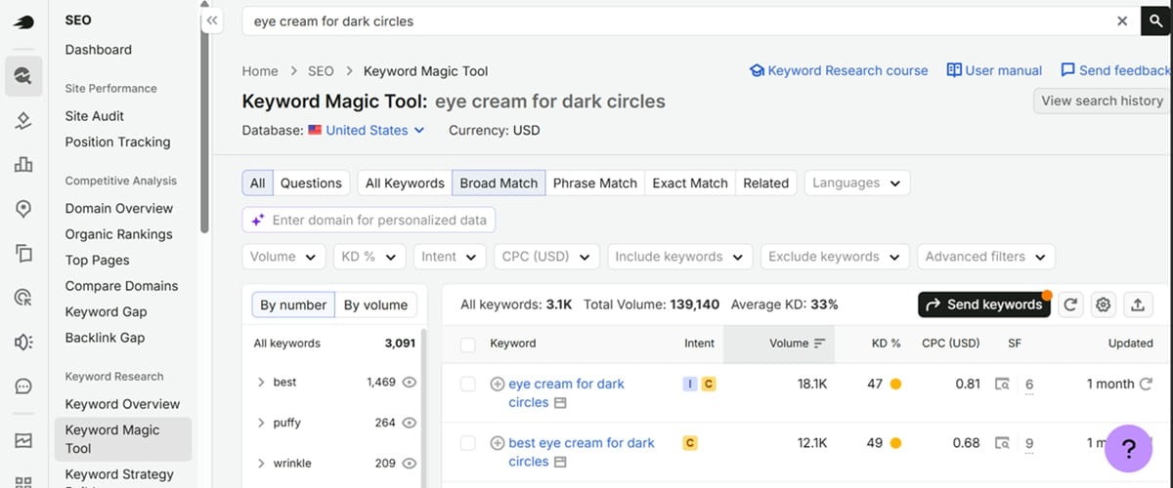Expand the 'puffy' keyword group
The width and height of the screenshot is (1173, 488).
click(261, 423)
